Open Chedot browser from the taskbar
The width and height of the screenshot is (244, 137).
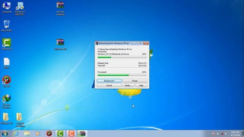click(x=49, y=134)
